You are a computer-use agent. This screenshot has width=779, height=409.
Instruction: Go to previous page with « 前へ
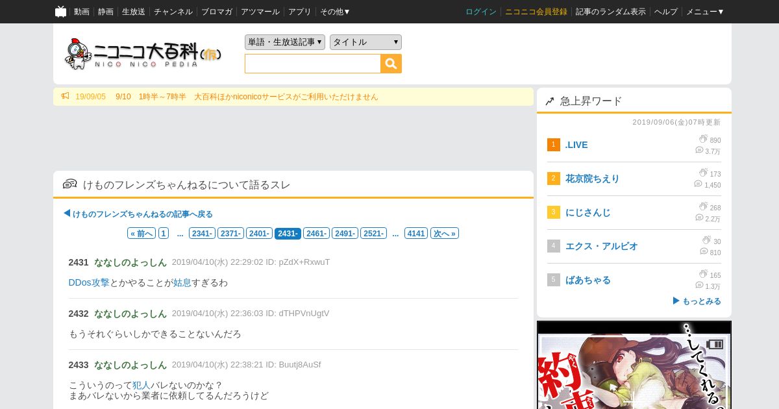point(142,233)
